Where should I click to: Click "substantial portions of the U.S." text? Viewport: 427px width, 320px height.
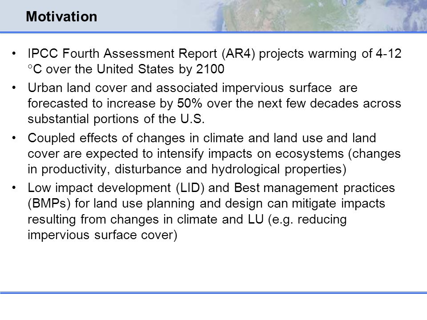coord(116,119)
